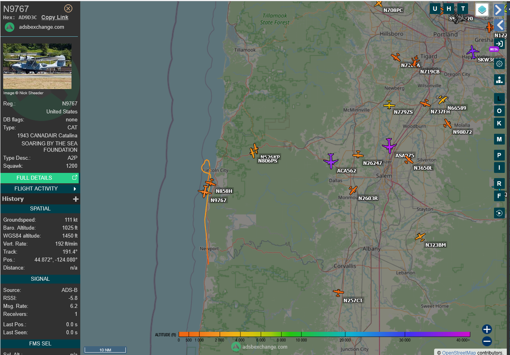Toggle the M button on the right sidebar
Image resolution: width=510 pixels, height=355 pixels.
click(x=499, y=139)
